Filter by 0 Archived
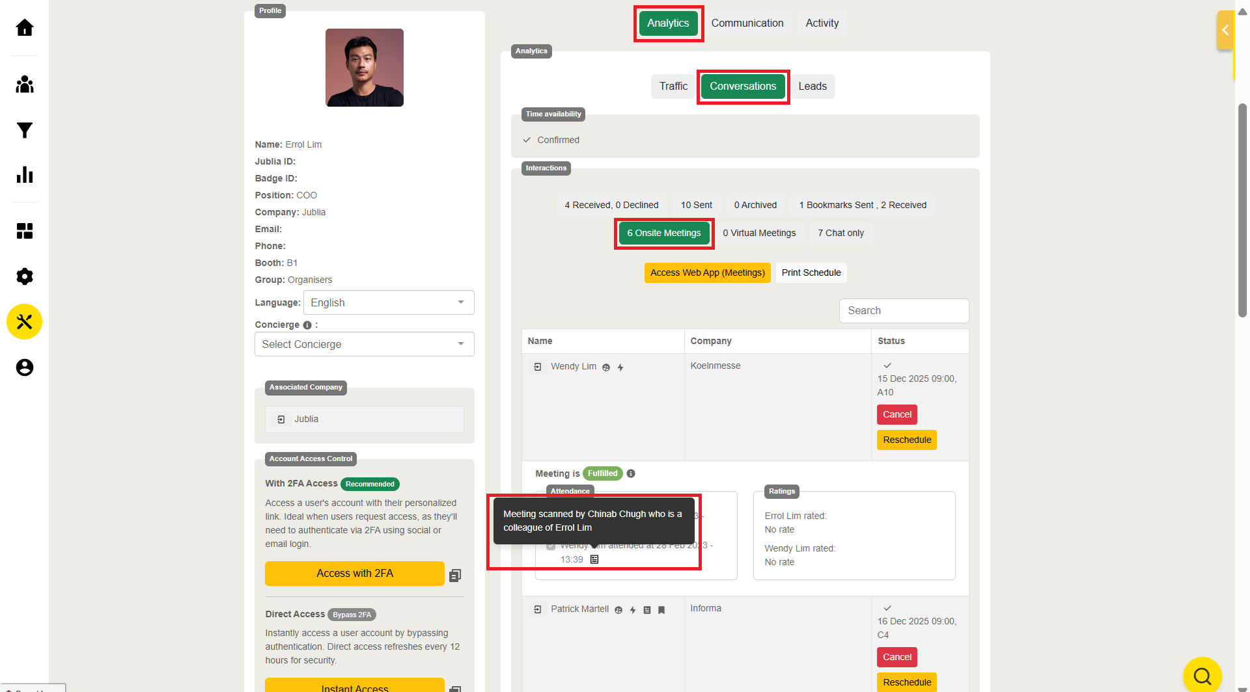 [x=755, y=205]
